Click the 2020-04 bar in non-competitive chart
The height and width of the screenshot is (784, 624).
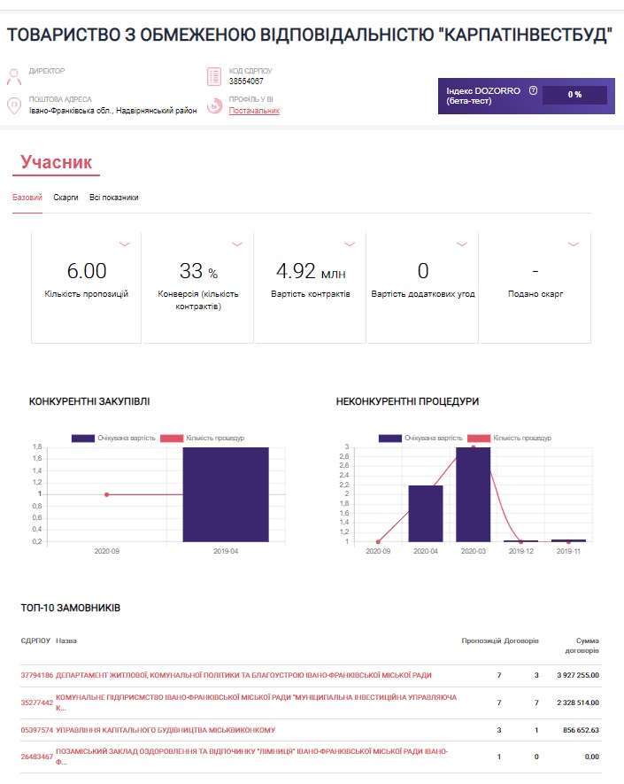pyautogui.click(x=426, y=514)
